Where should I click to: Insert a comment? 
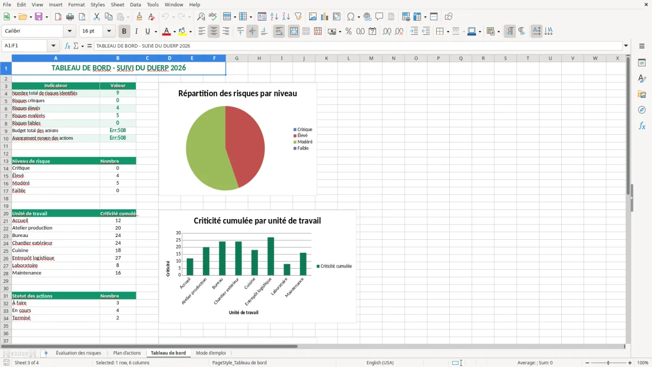click(x=379, y=17)
